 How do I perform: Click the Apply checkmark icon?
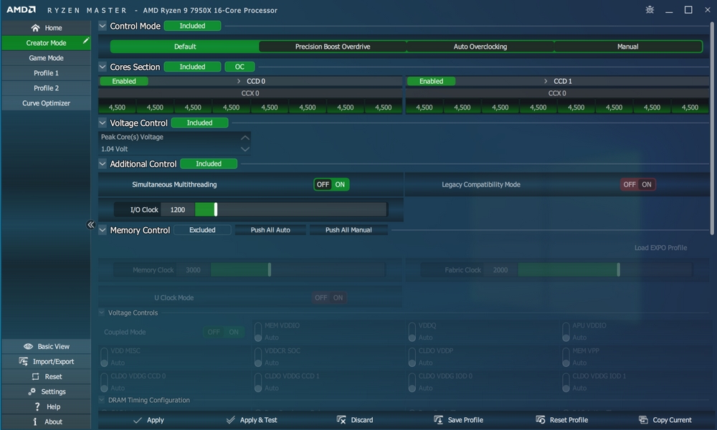coord(137,420)
